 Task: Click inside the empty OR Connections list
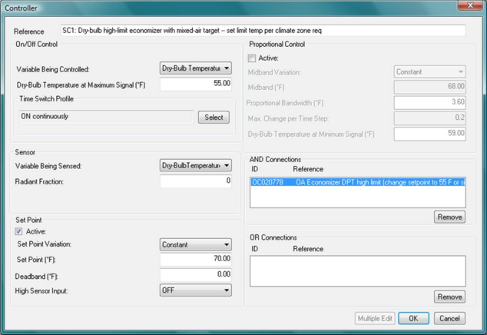(357, 271)
